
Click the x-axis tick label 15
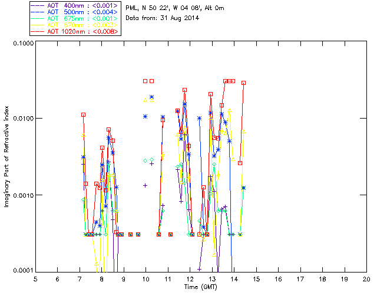click(256, 280)
